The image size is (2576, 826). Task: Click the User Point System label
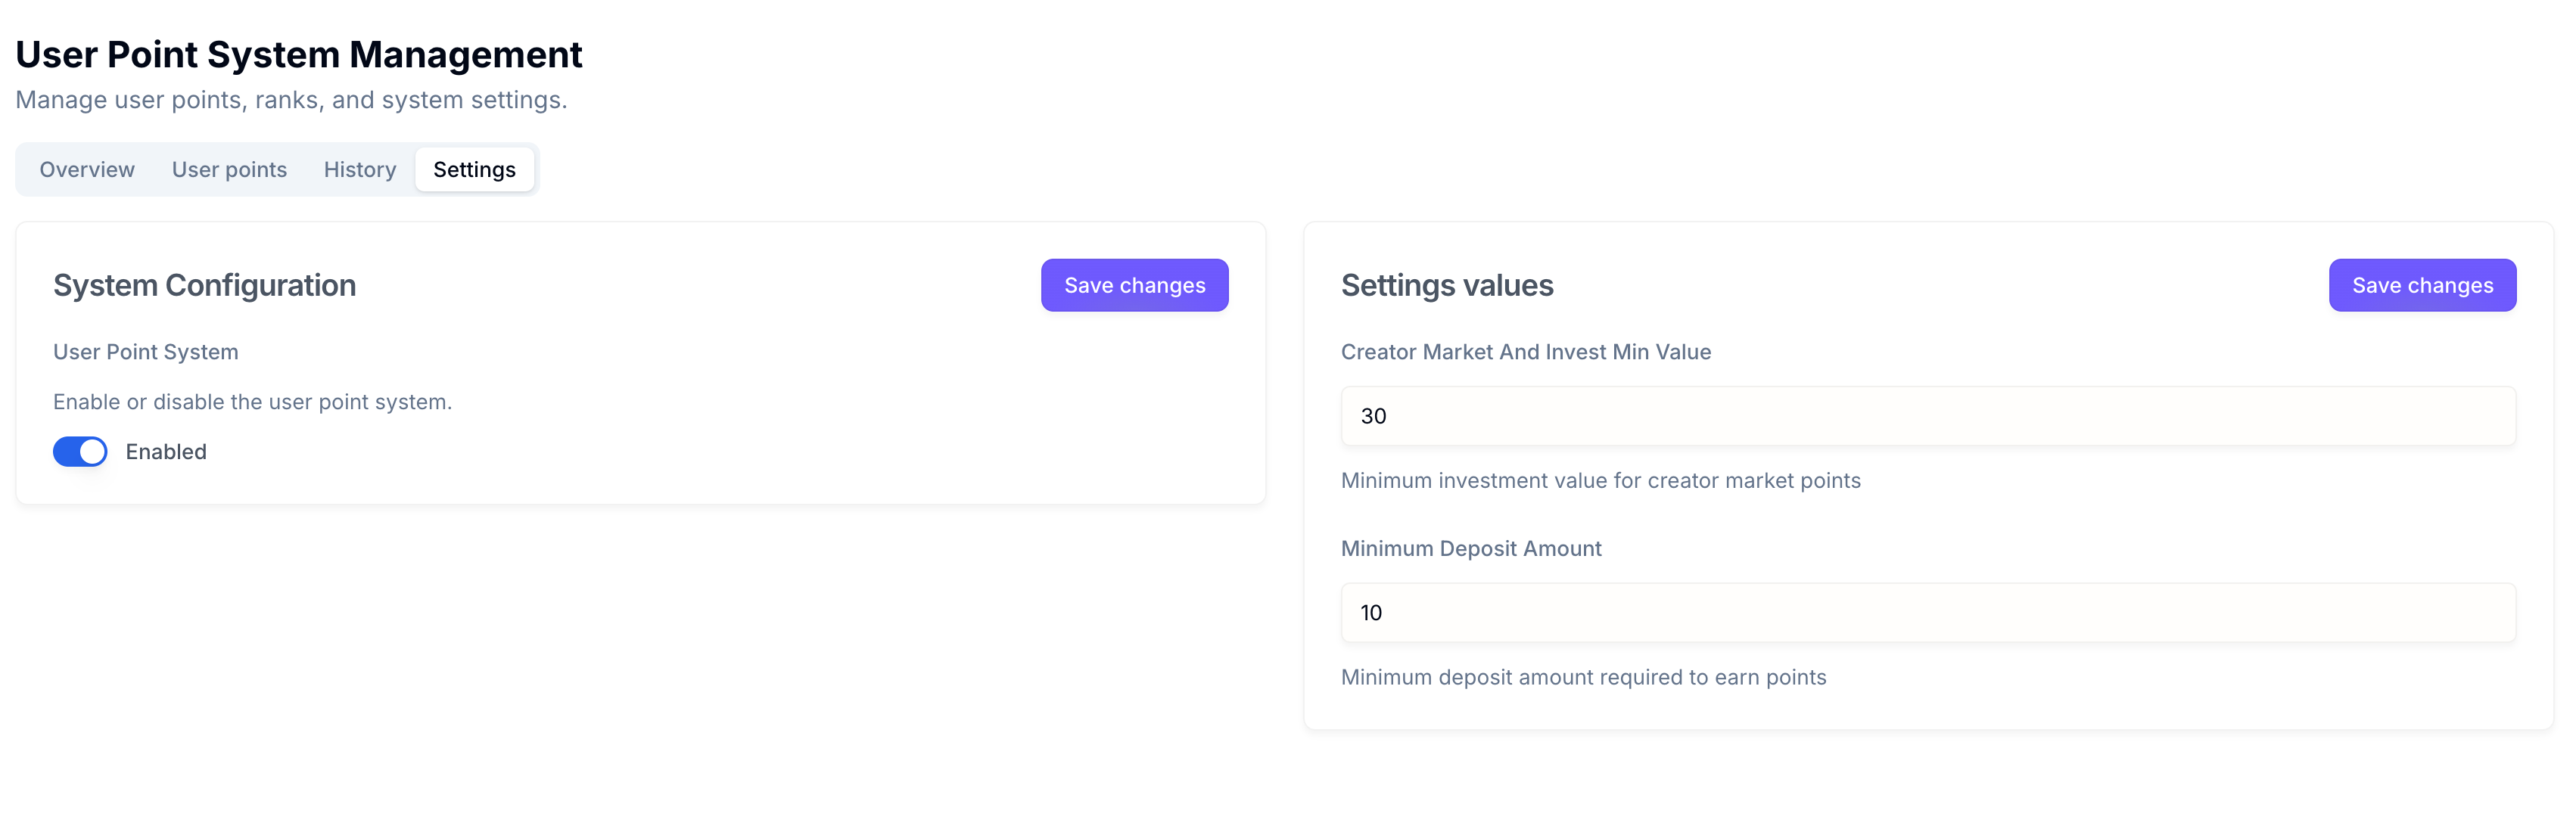click(x=145, y=352)
